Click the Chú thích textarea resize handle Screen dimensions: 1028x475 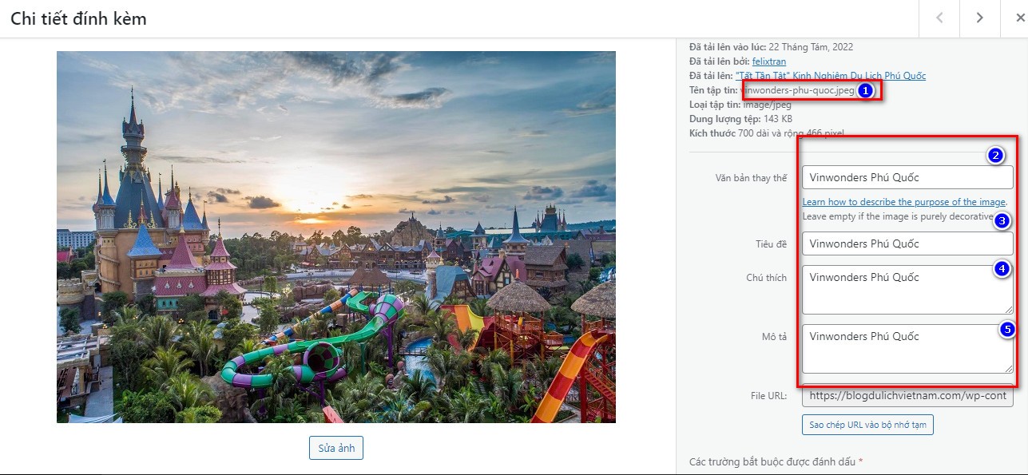tap(1008, 309)
